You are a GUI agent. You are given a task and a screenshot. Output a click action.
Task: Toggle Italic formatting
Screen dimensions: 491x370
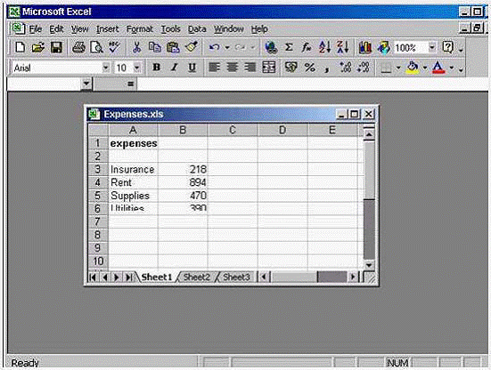point(174,68)
